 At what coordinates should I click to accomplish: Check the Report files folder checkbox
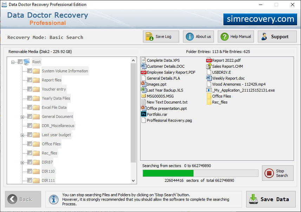pos(30,80)
